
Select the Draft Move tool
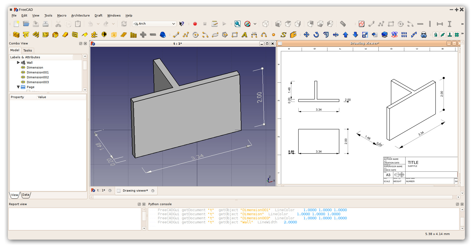coord(307,35)
